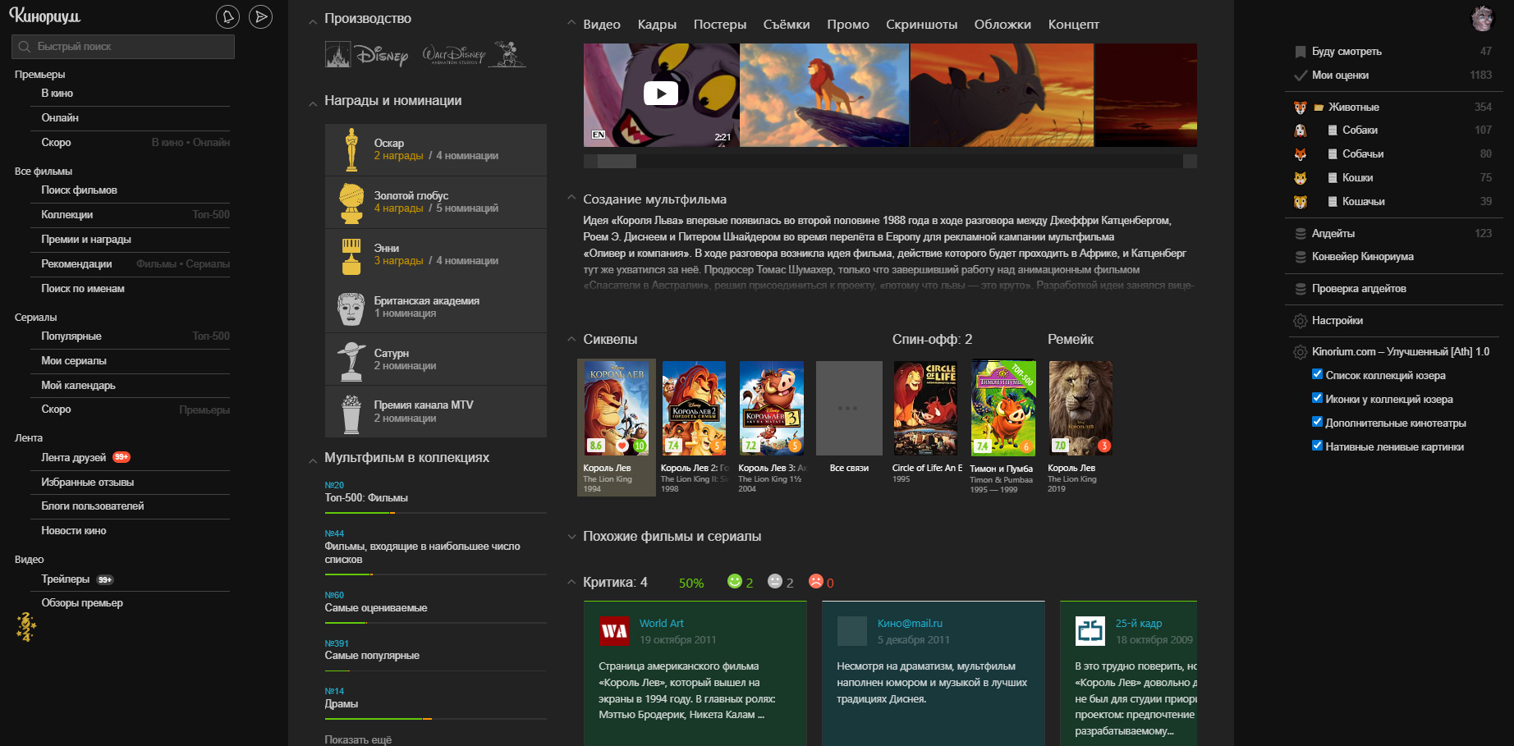
Task: Expand the Похожие фильмы и сериалы section
Action: coord(571,537)
